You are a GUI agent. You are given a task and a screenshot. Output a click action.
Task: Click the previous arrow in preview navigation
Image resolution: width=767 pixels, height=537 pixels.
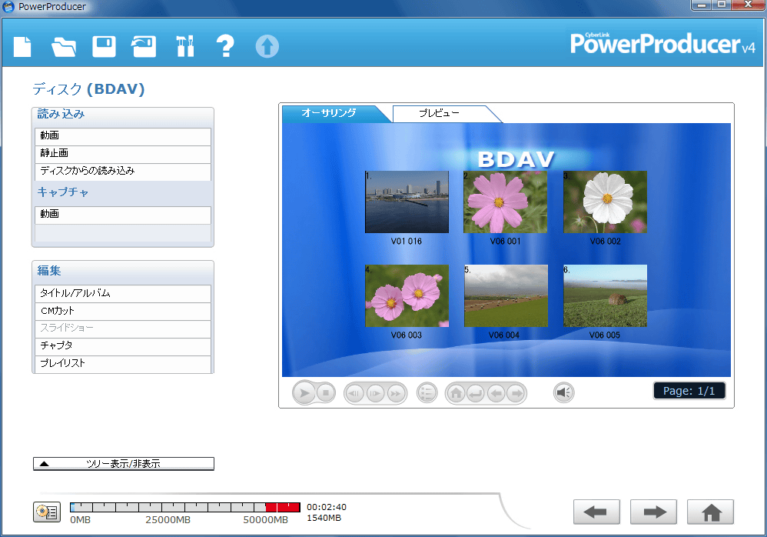coord(496,393)
